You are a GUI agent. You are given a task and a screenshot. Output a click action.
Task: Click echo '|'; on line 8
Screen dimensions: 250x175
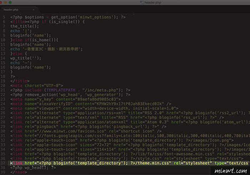point(21,31)
